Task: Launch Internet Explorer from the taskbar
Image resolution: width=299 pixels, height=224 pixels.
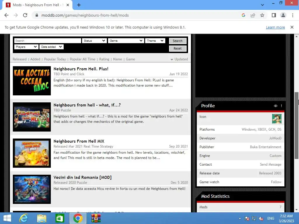Action: tap(24, 218)
